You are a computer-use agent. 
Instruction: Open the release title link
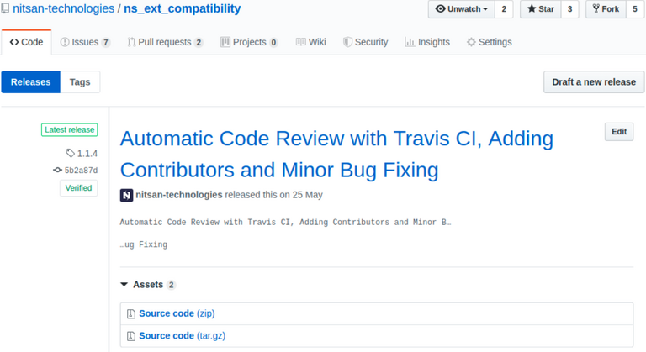pyautogui.click(x=336, y=154)
